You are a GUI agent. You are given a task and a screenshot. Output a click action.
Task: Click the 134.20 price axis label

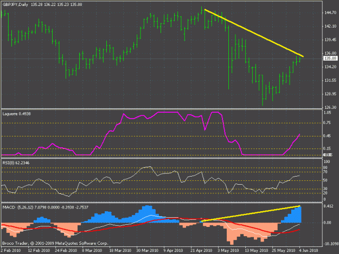(x=330, y=67)
